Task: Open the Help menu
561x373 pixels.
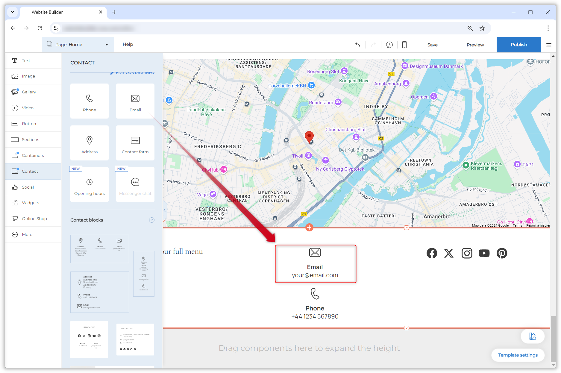Action: pyautogui.click(x=128, y=44)
